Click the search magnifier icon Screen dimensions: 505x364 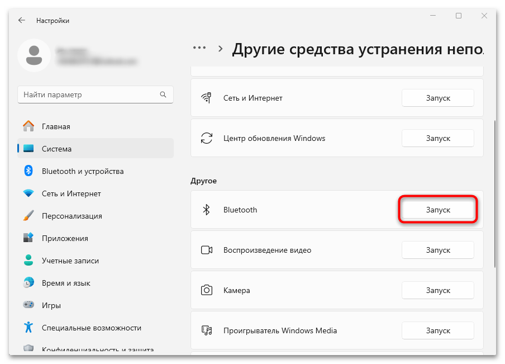click(x=163, y=94)
